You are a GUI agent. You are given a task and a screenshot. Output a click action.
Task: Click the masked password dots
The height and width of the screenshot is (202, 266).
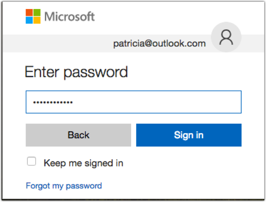[53, 102]
